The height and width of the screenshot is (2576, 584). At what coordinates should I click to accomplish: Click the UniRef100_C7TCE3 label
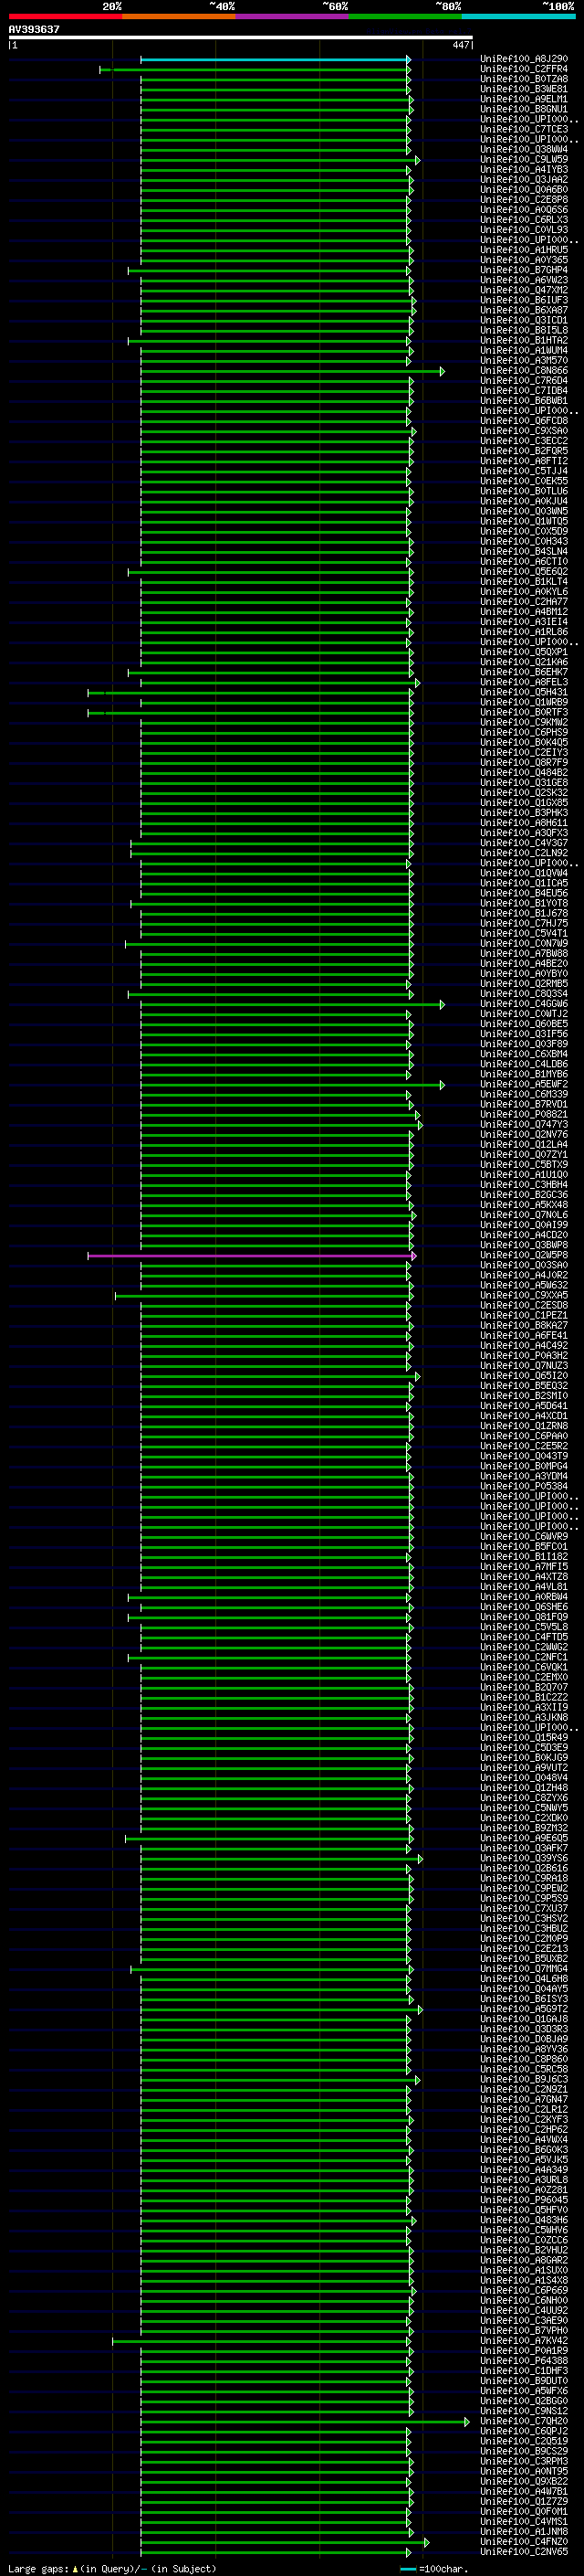click(524, 129)
